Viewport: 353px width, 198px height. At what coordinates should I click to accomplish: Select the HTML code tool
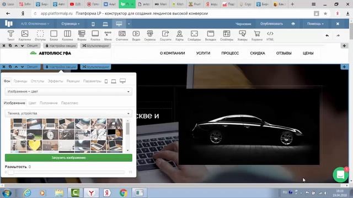(270, 35)
